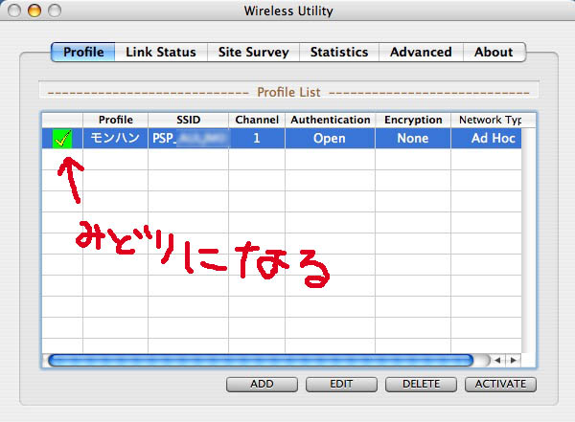Screen dimensions: 575x422
Task: Switch to the Link Status tab
Action: pos(160,53)
